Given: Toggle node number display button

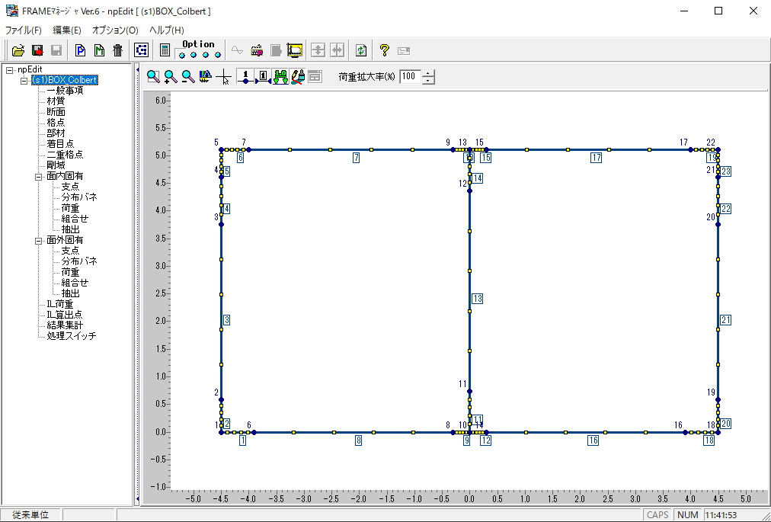Looking at the screenshot, I should pos(245,76).
